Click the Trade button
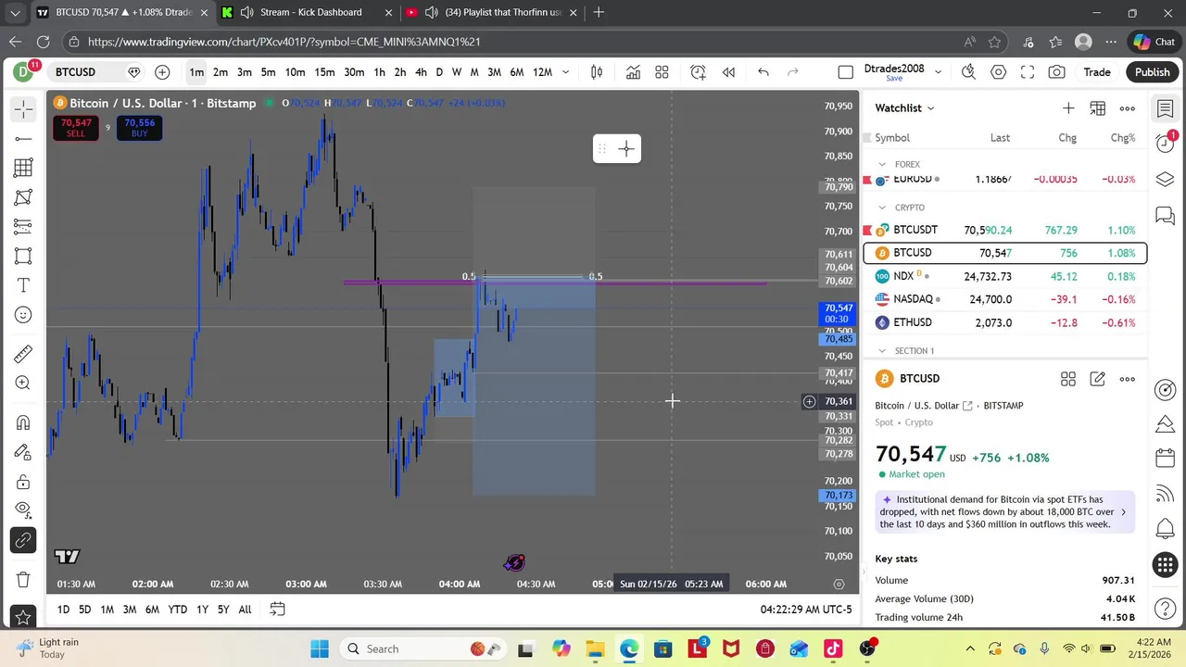 pyautogui.click(x=1097, y=72)
